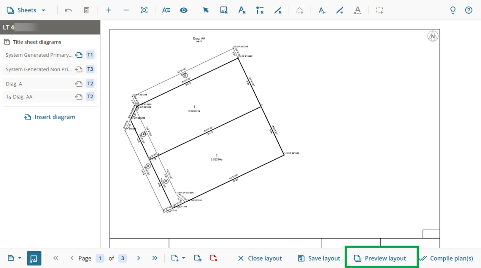Choose the select-line cursor tool
This screenshot has height=268, width=481.
pos(278,10)
